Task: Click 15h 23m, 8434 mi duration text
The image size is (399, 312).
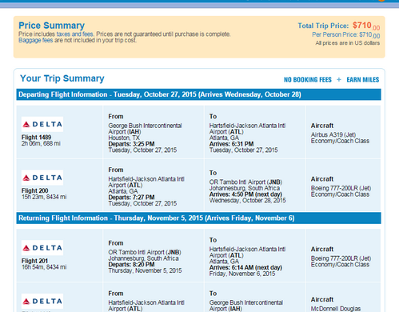Action: (44, 197)
